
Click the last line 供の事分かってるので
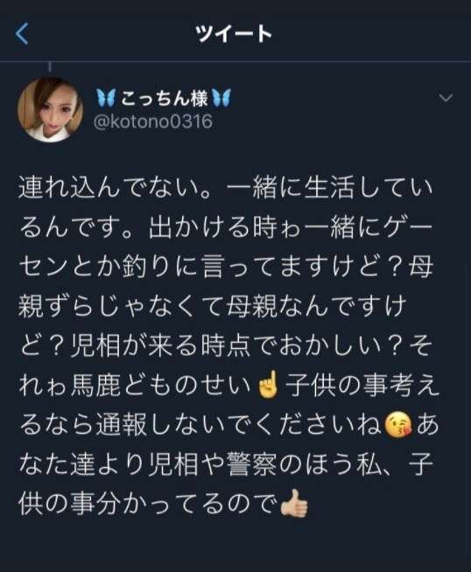(x=147, y=504)
